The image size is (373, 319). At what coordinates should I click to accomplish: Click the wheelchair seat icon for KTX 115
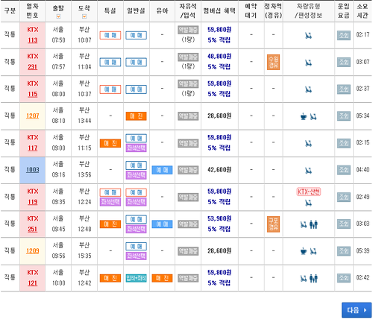pos(309,89)
